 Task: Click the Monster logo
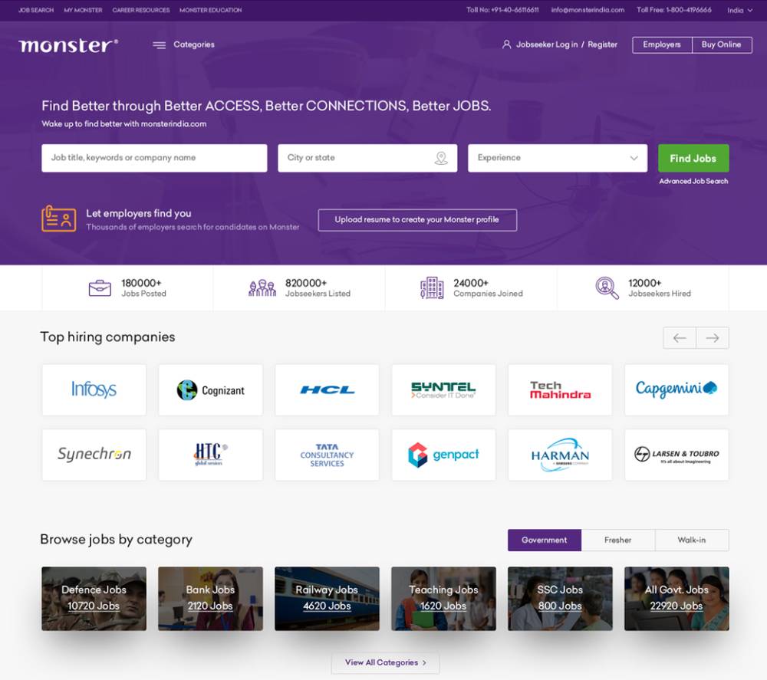pyautogui.click(x=68, y=45)
